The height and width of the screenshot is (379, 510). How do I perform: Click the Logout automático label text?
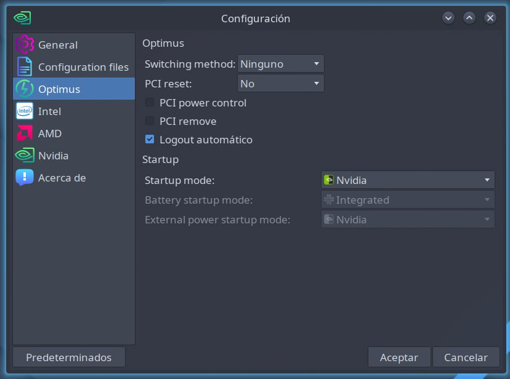click(206, 140)
